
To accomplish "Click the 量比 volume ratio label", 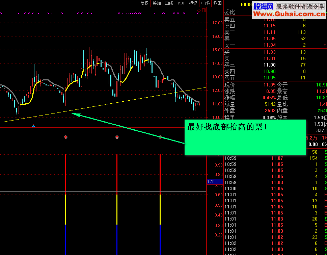I will [282, 104].
